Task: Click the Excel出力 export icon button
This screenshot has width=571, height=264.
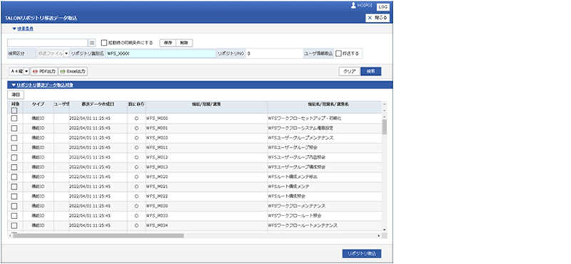Action: (74, 71)
